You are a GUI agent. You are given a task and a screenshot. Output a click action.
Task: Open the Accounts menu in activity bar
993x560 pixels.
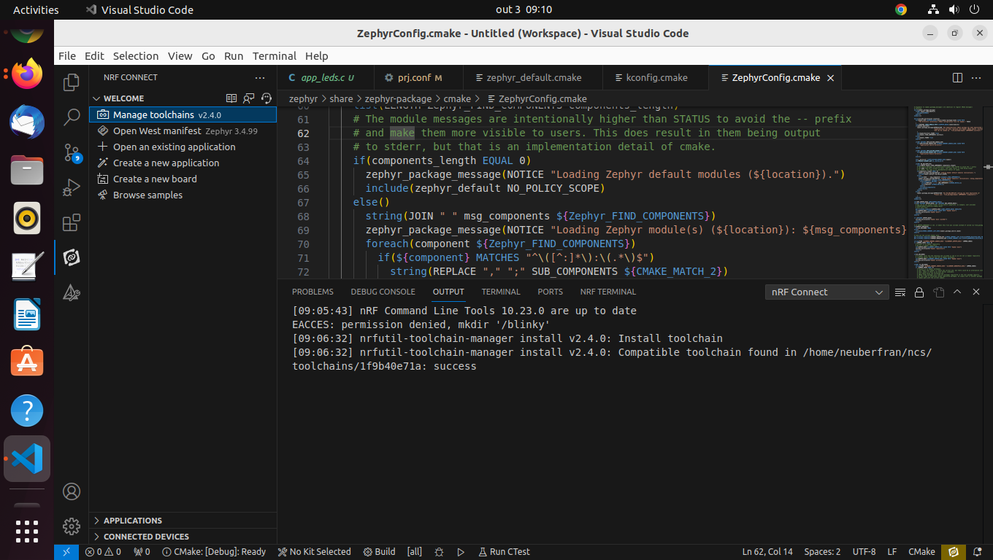(x=72, y=491)
